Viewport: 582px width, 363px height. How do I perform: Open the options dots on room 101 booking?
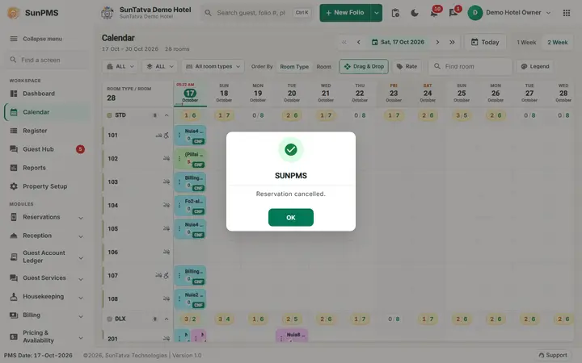coord(179,136)
